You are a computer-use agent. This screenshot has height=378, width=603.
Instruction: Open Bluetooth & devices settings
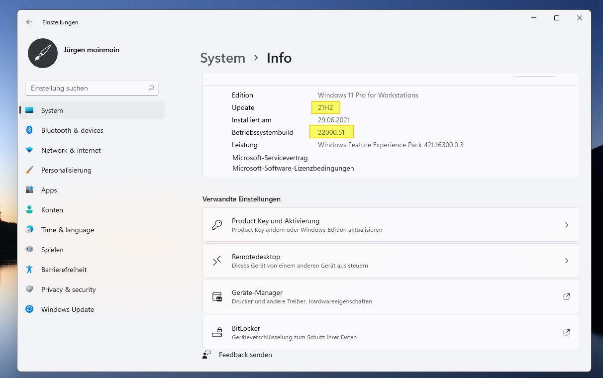[x=92, y=130]
